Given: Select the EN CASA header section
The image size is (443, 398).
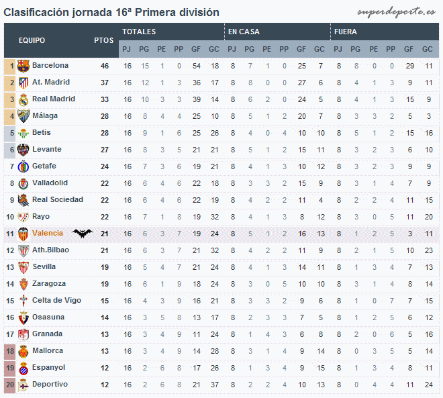Looking at the screenshot, I should tap(277, 32).
